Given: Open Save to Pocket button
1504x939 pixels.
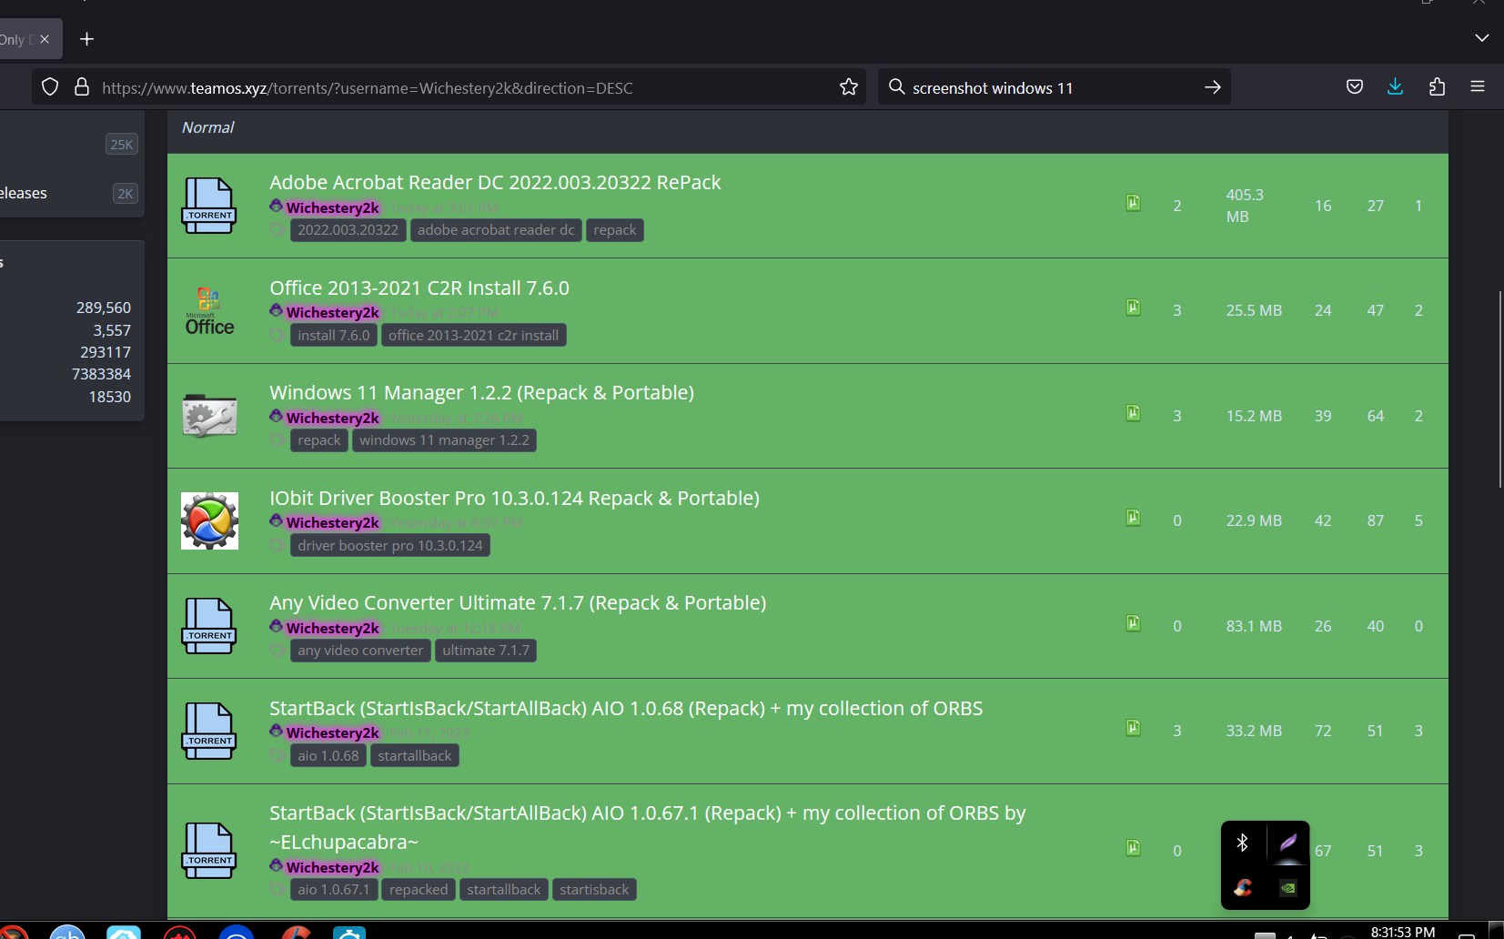Looking at the screenshot, I should (x=1355, y=87).
